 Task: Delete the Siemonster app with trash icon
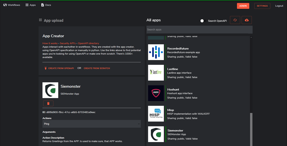(48, 103)
